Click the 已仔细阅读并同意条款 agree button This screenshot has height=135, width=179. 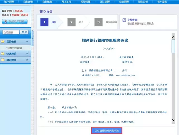tap(107, 130)
